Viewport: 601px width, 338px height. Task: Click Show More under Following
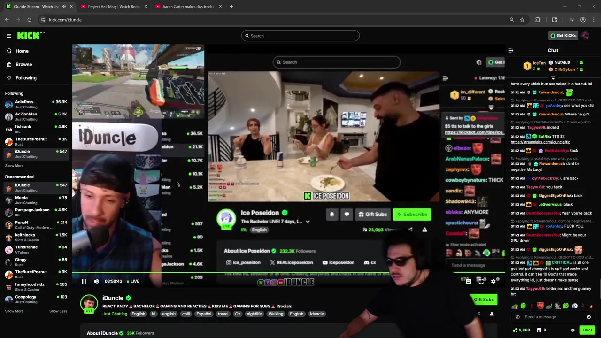14,166
